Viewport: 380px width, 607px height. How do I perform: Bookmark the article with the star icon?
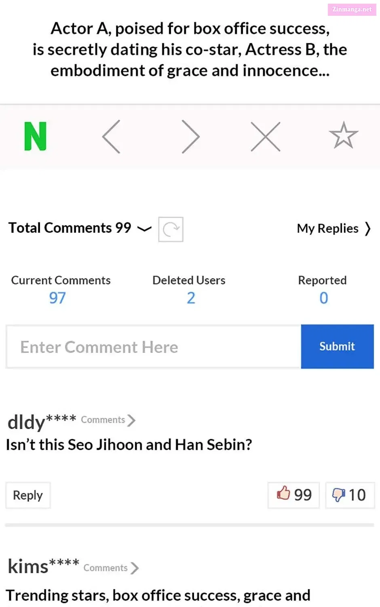[x=344, y=136]
